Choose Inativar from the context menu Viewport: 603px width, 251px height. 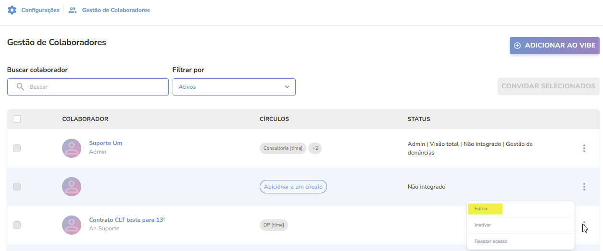coord(483,225)
